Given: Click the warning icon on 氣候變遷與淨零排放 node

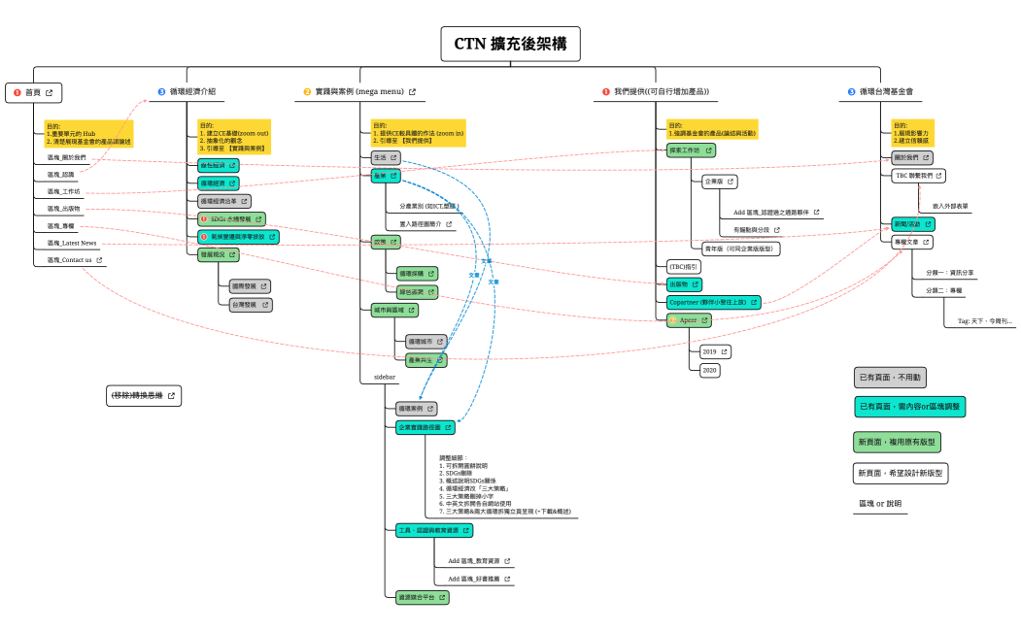Looking at the screenshot, I should tap(204, 237).
